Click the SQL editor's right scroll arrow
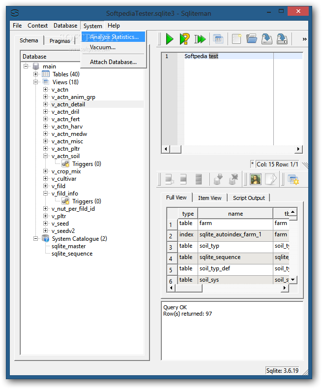This screenshot has height=389, width=322. tap(298, 149)
